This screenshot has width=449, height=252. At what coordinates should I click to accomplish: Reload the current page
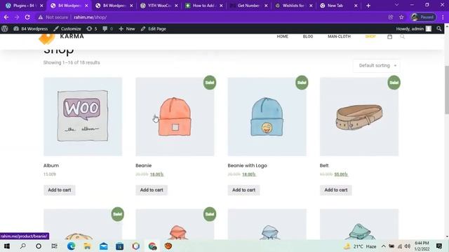tap(27, 17)
